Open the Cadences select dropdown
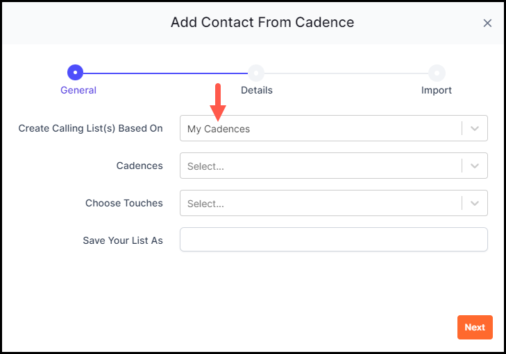 [334, 166]
